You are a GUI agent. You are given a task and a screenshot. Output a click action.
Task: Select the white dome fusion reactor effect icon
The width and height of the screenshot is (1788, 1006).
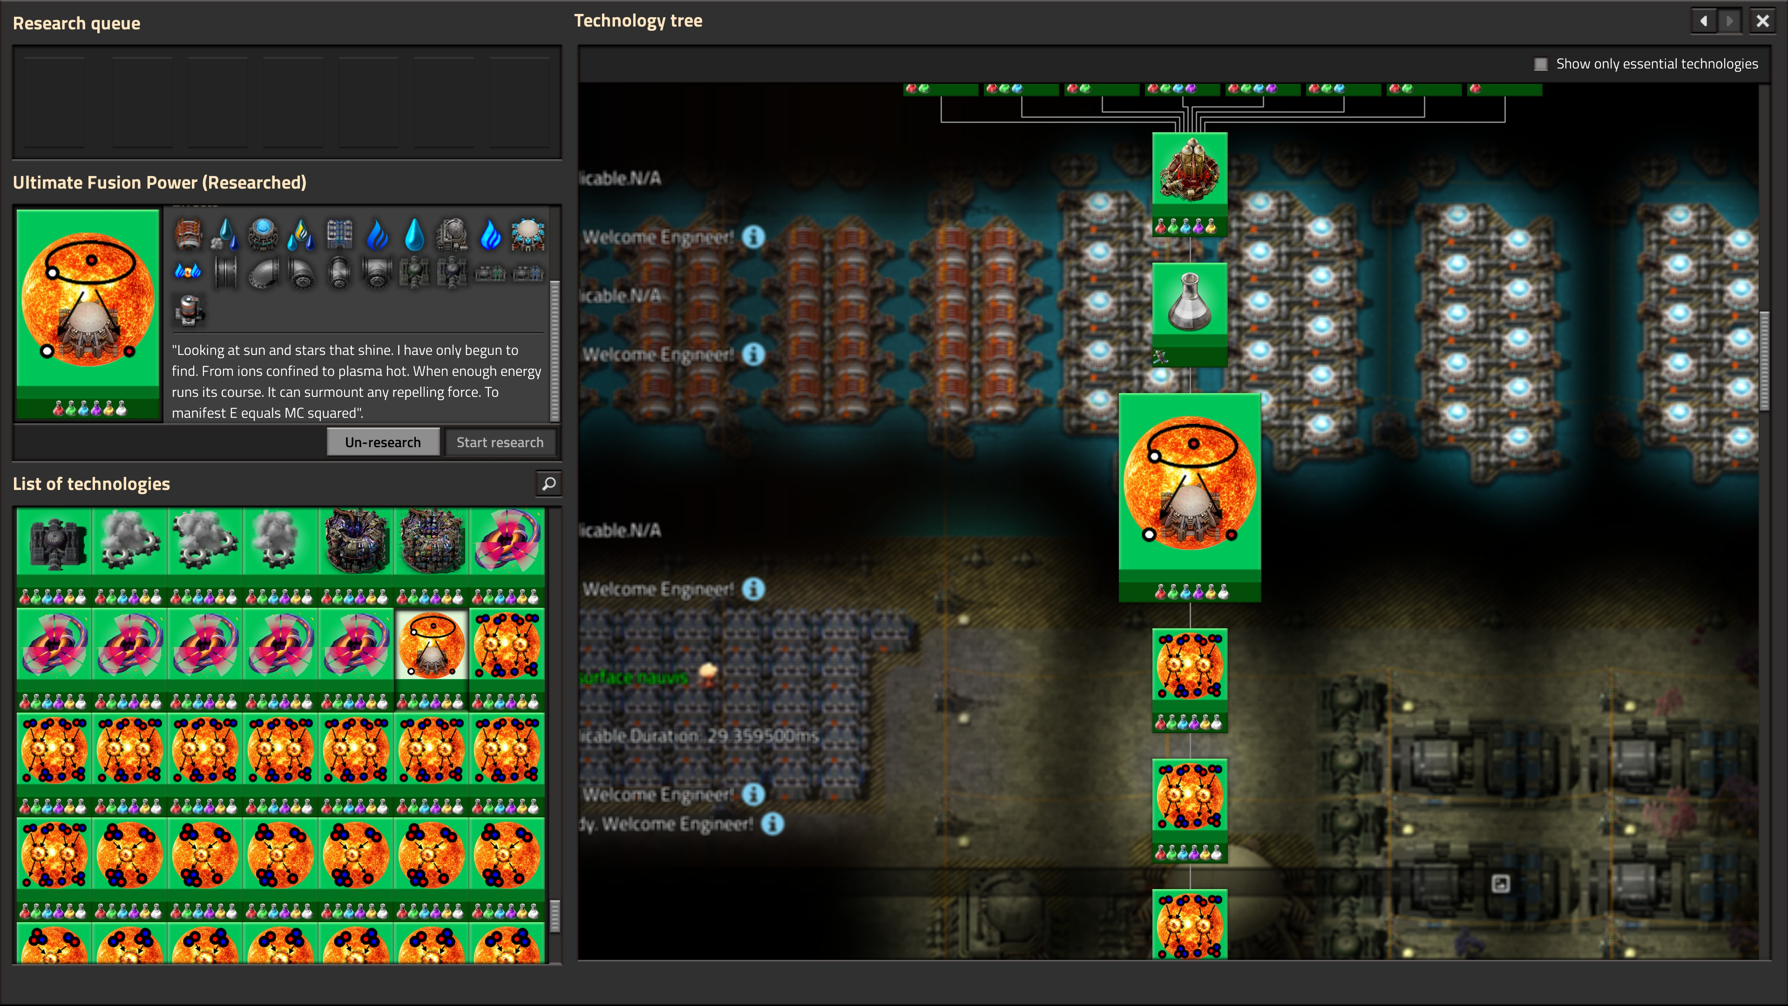point(528,235)
